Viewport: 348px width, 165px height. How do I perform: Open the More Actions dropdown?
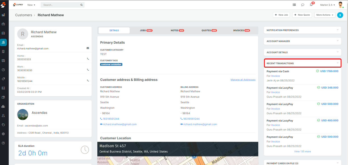pos(325,15)
